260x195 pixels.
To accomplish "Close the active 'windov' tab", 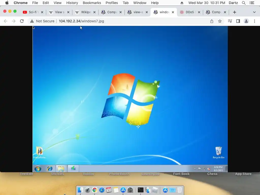I will 173,12.
